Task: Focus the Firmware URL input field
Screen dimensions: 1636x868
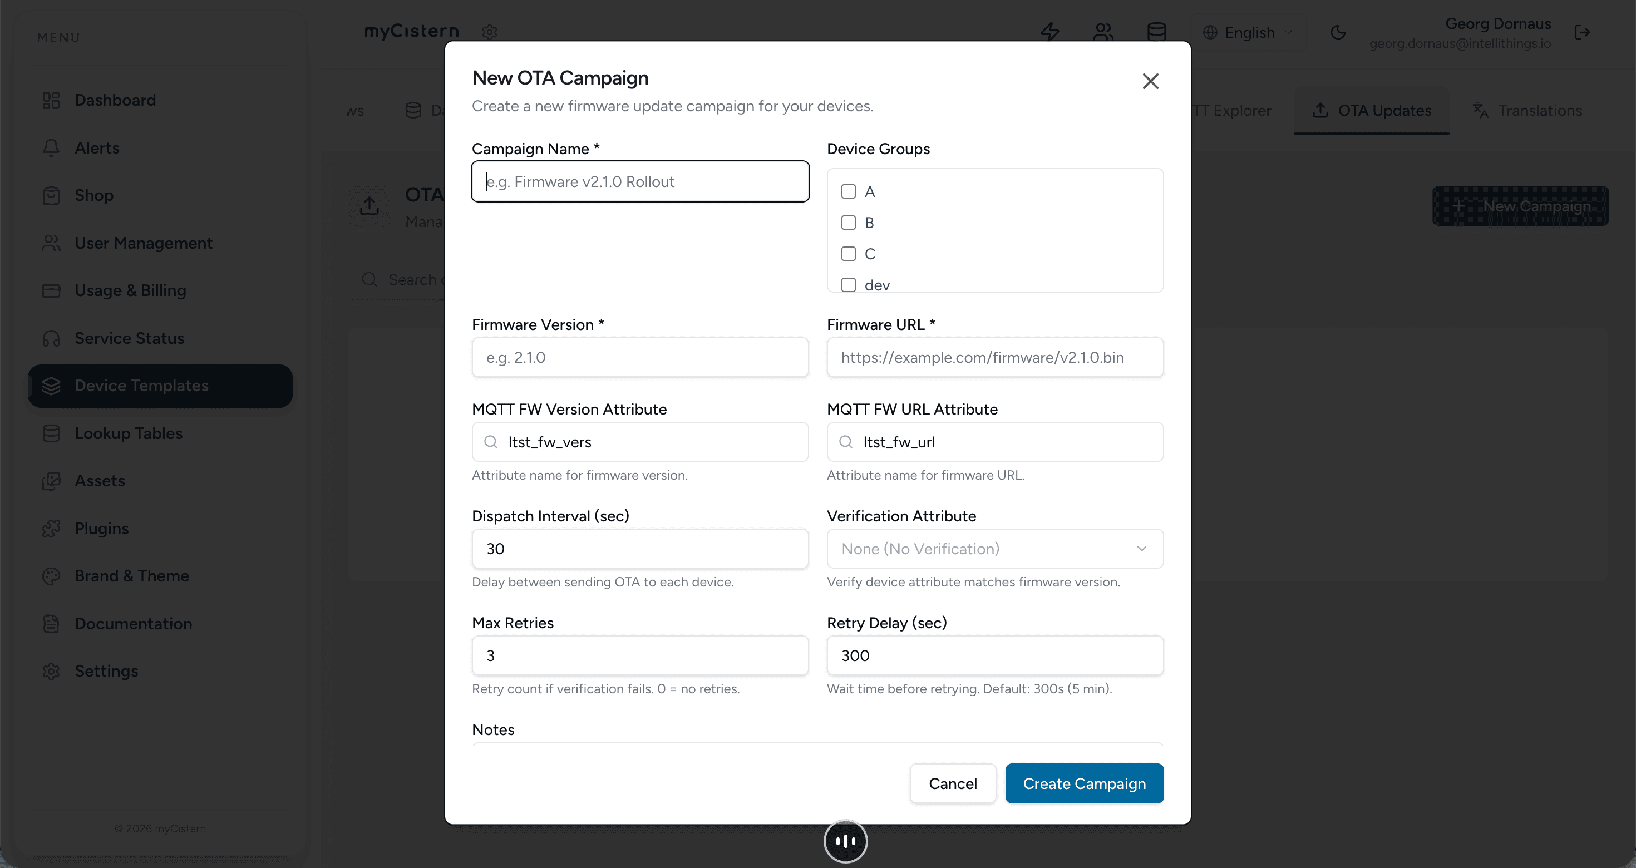Action: click(x=994, y=357)
